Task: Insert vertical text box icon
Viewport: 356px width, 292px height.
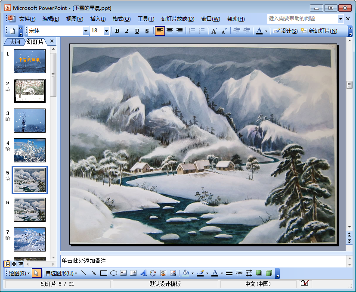Action: tap(133, 273)
